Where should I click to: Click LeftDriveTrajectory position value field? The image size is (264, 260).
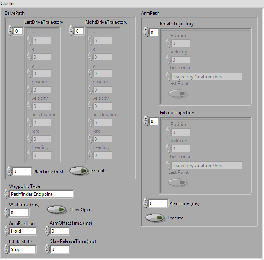41,90
